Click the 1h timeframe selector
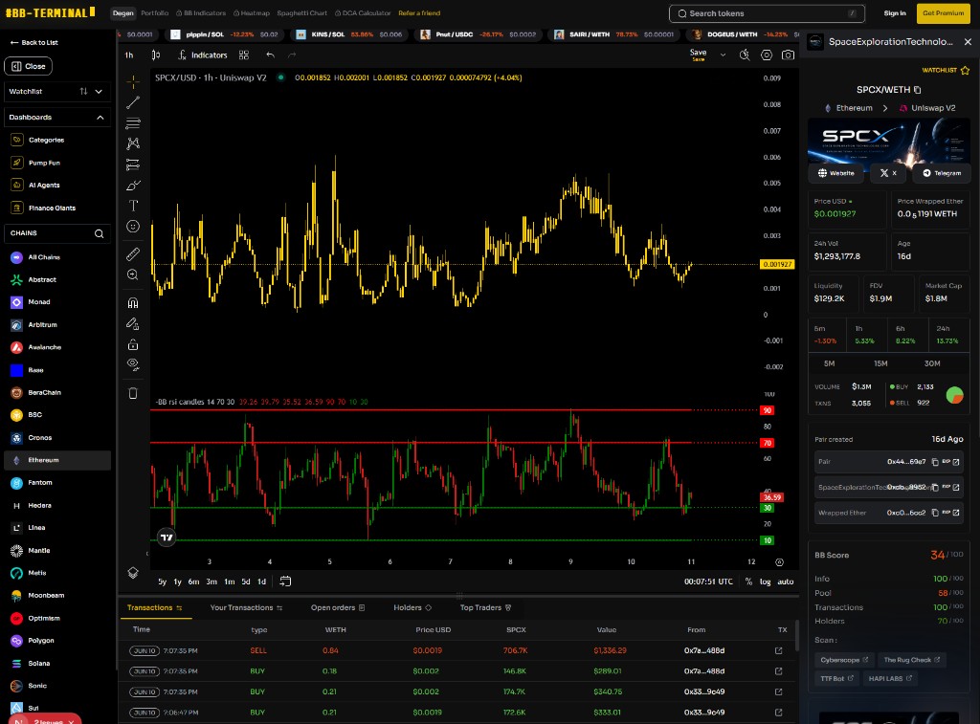 pos(129,55)
